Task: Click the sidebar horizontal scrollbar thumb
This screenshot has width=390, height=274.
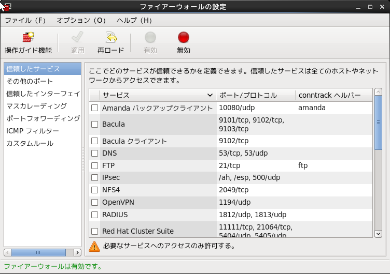Action: (38, 252)
